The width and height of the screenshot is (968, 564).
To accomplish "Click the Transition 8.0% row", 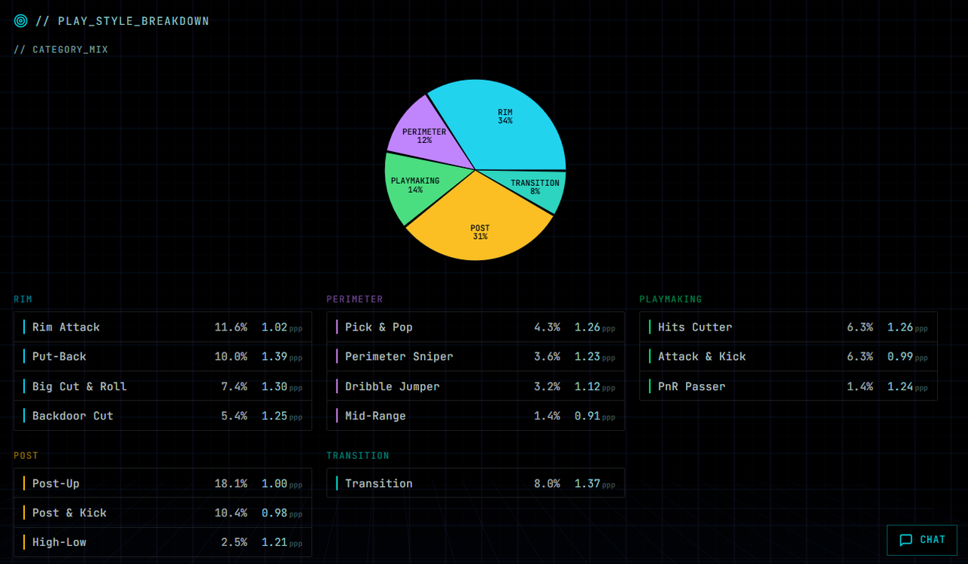I will (476, 483).
